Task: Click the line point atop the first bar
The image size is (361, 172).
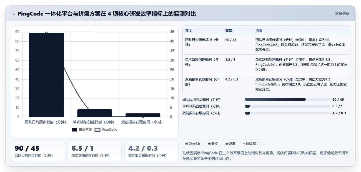Action: [46, 33]
